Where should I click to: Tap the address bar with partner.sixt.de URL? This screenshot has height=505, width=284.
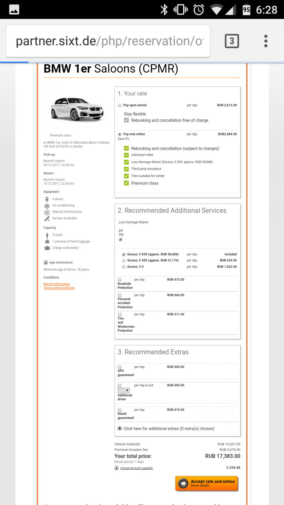(x=108, y=41)
